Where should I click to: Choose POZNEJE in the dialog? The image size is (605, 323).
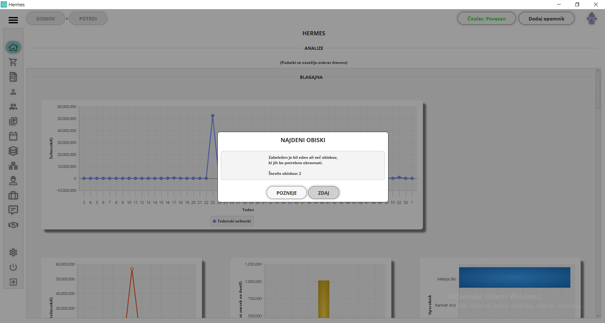[x=287, y=193]
